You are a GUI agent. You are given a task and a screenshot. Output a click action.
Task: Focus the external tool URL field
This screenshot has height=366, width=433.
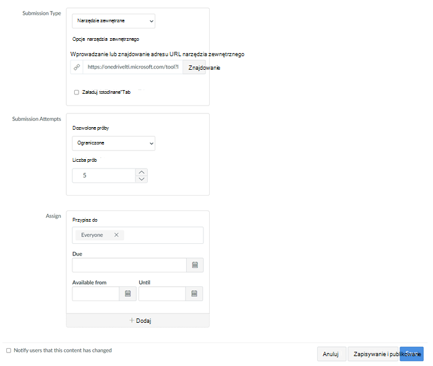[133, 67]
